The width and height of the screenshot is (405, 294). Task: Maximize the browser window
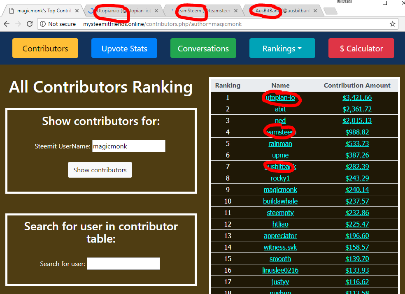click(x=384, y=3)
